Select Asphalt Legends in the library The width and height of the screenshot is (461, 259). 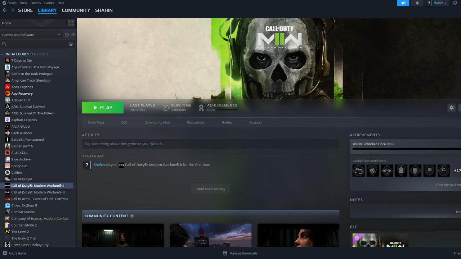pyautogui.click(x=24, y=120)
